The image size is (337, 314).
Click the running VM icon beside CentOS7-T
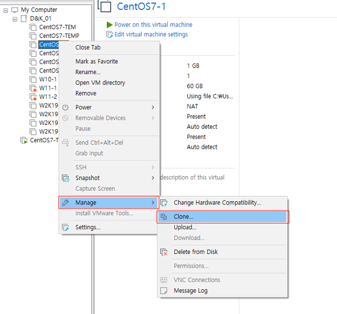click(24, 141)
